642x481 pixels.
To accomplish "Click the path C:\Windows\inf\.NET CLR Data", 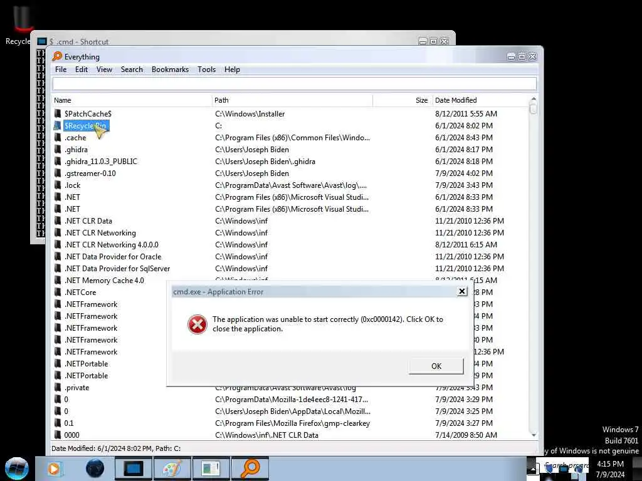I will pos(266,435).
